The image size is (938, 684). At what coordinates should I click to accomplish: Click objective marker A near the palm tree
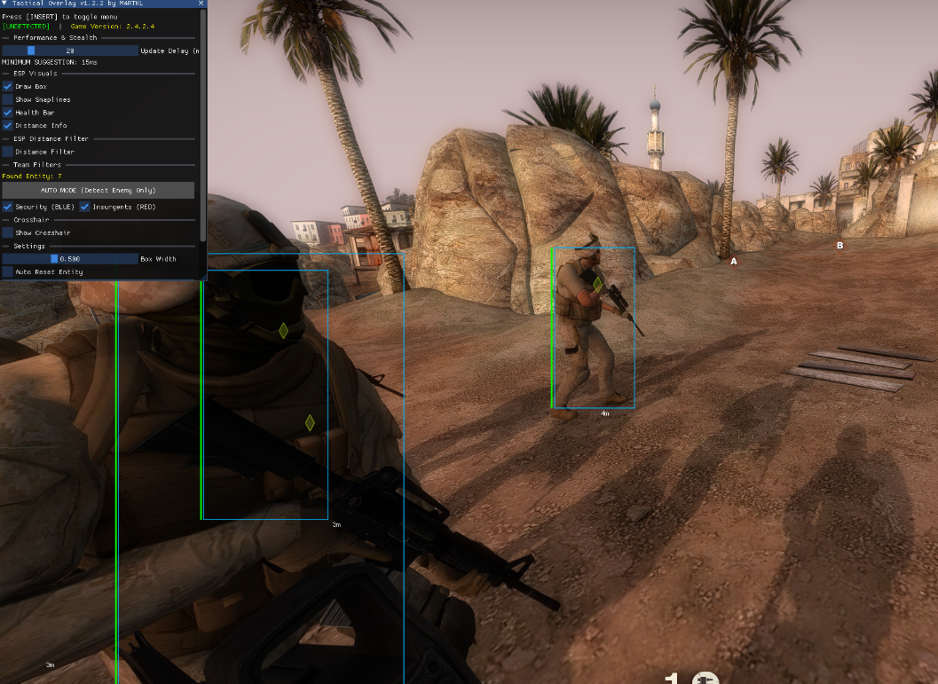click(733, 262)
